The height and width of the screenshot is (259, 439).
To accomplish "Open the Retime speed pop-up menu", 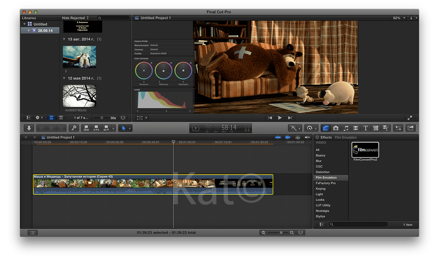I will (x=311, y=128).
